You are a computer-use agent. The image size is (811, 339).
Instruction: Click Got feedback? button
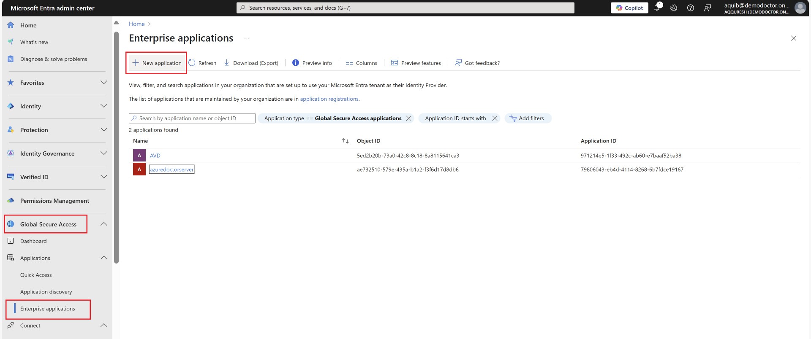point(477,63)
